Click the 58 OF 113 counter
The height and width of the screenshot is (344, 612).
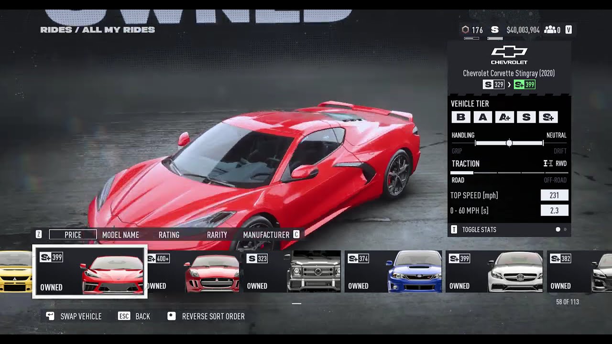tap(567, 302)
